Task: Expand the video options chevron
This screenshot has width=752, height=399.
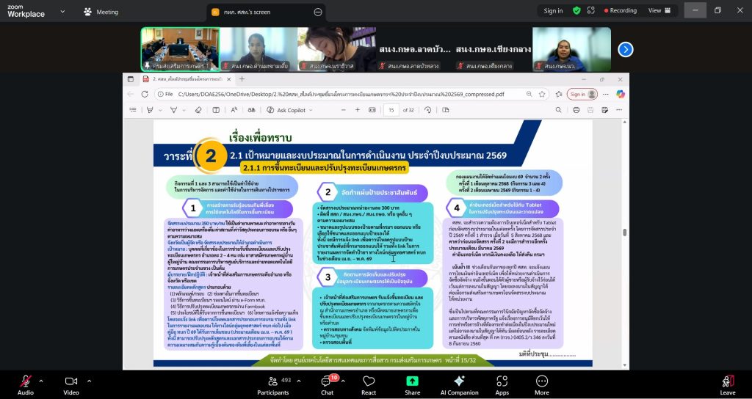Action: pyautogui.click(x=87, y=381)
